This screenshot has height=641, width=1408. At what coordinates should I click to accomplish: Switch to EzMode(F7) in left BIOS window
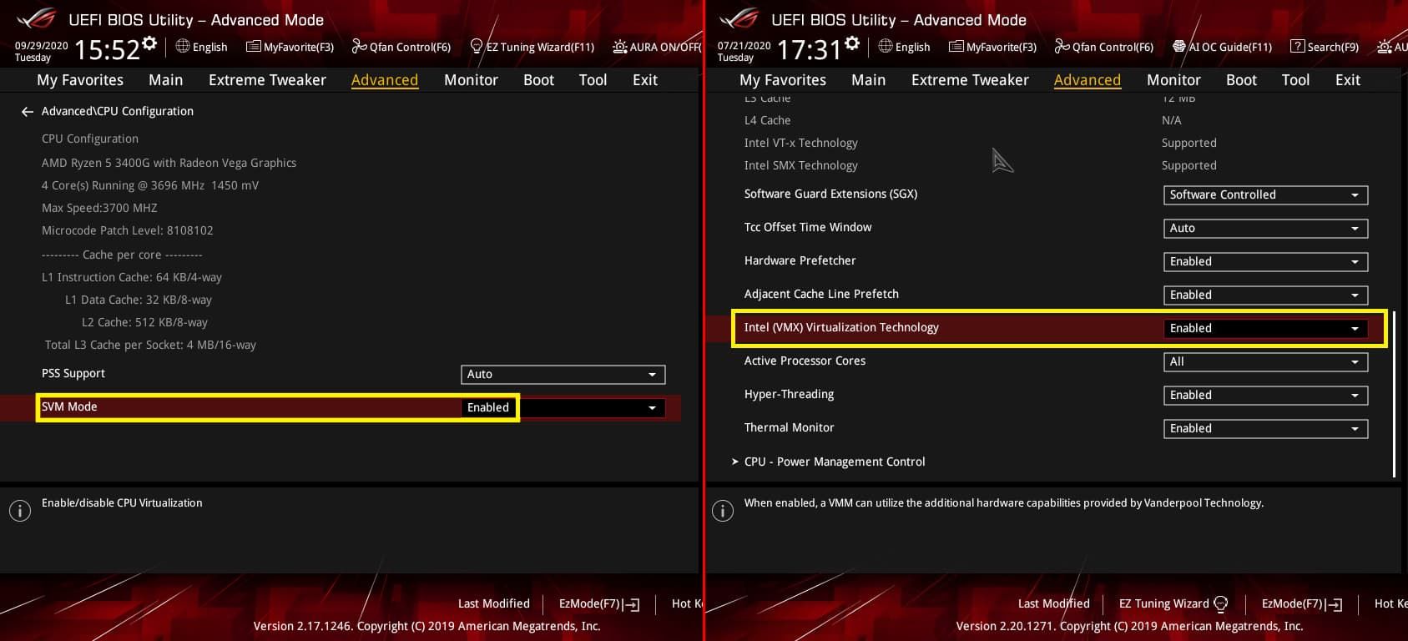pos(599,603)
